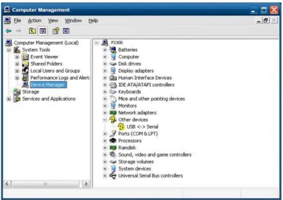The height and width of the screenshot is (200, 283).
Task: Select the Event Viewer tree item
Action: 44,57
